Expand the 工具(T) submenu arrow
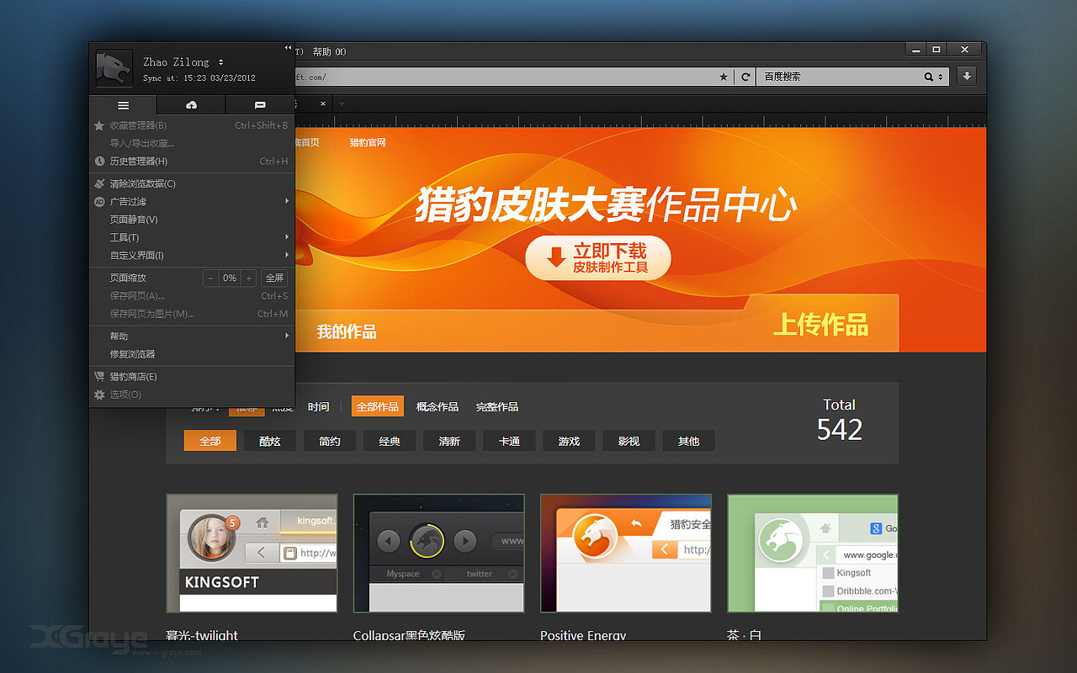Screen dimensions: 1077x673 coord(287,237)
